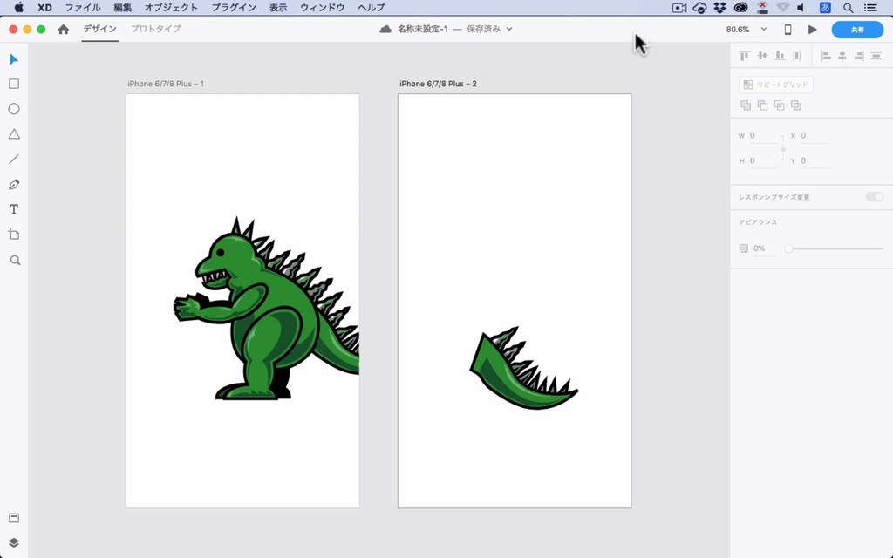Image resolution: width=893 pixels, height=558 pixels.
Task: Open Spotlight search in menu bar
Action: [848, 7]
